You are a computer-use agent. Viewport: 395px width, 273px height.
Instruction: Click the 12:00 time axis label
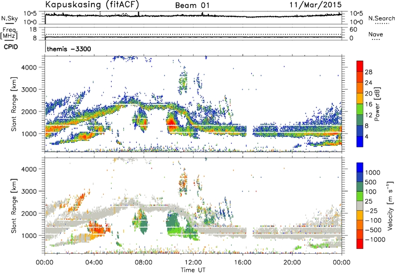pos(193,263)
